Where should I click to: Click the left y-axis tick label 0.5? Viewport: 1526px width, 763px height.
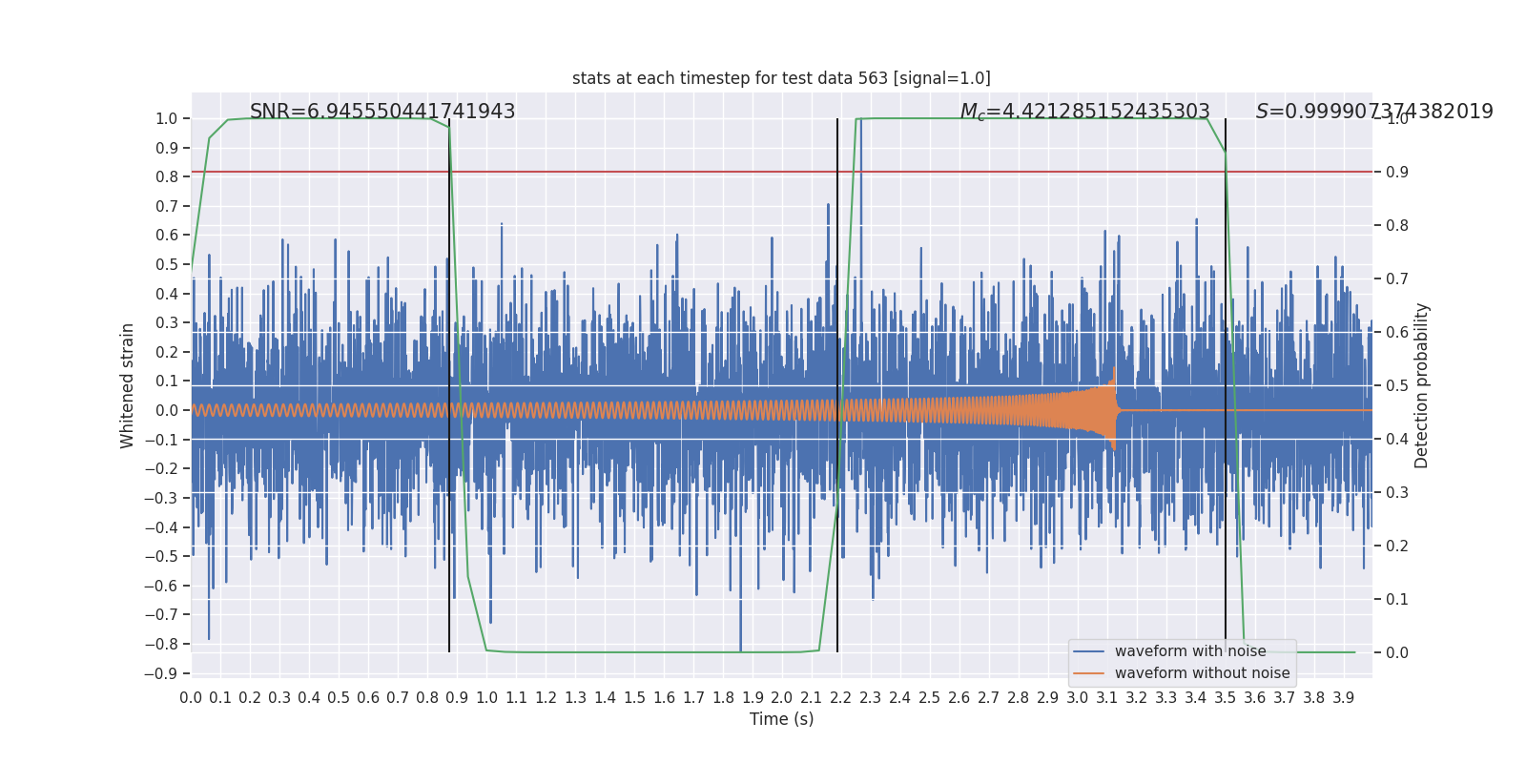167,264
